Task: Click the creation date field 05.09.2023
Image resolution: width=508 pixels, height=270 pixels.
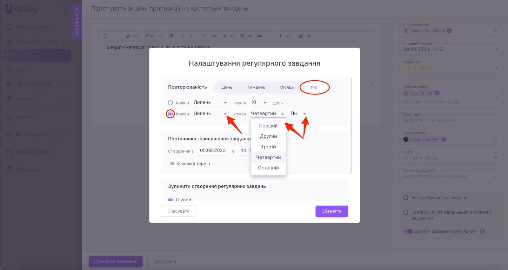Action: pyautogui.click(x=213, y=151)
